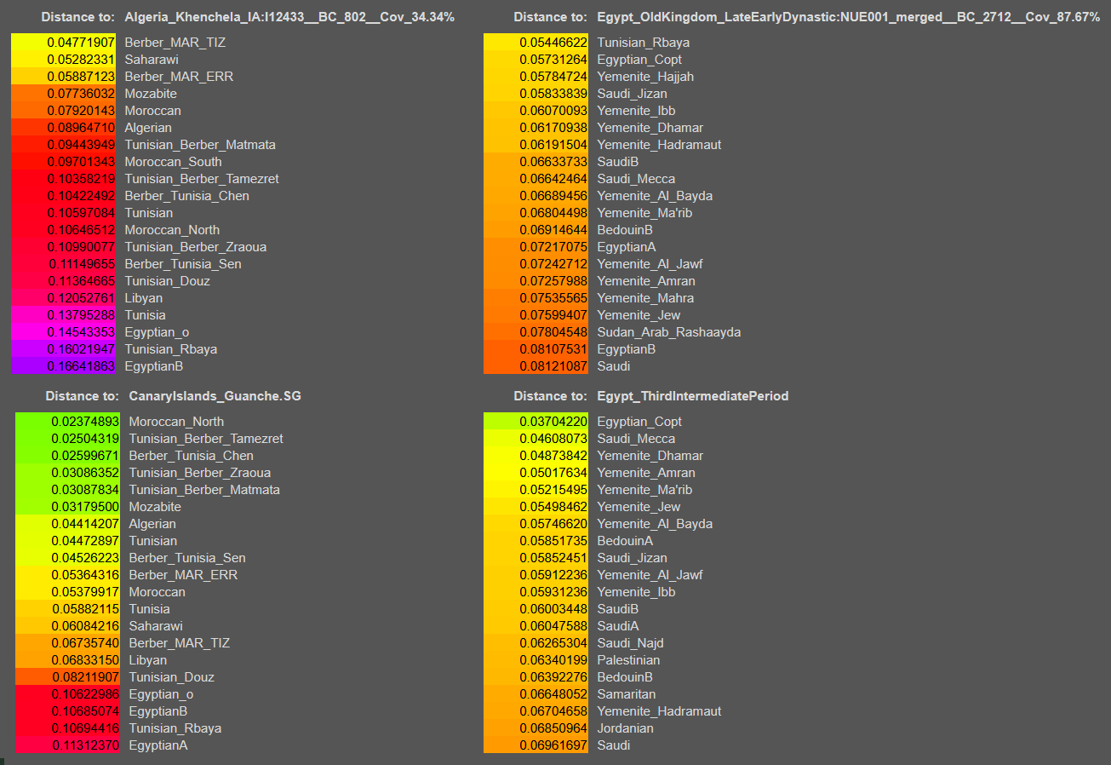Screen dimensions: 1111x765
Task: Click Yemenite_Ibb in the Egypt_OldKingdom table
Action: pos(636,111)
